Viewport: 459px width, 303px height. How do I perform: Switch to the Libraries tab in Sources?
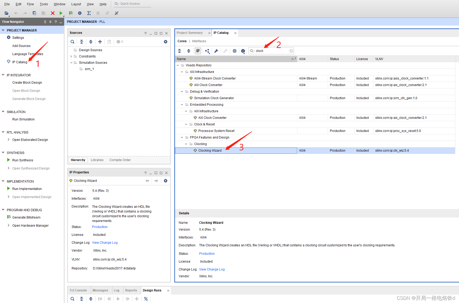(x=97, y=160)
